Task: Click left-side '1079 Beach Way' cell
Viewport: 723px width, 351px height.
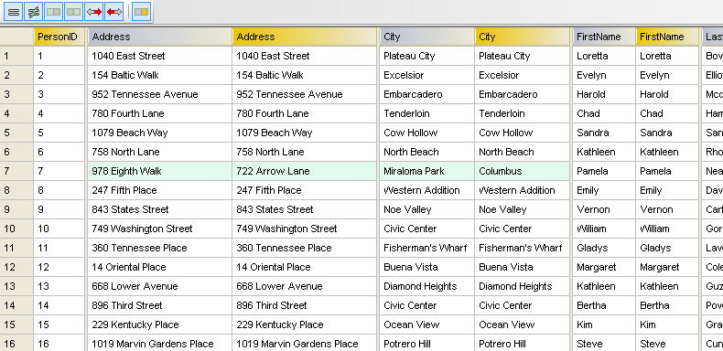Action: (159, 133)
